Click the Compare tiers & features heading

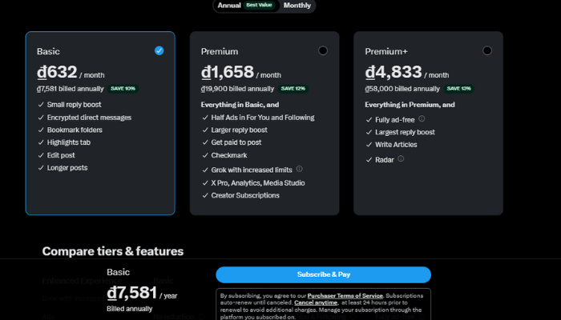pyautogui.click(x=112, y=251)
